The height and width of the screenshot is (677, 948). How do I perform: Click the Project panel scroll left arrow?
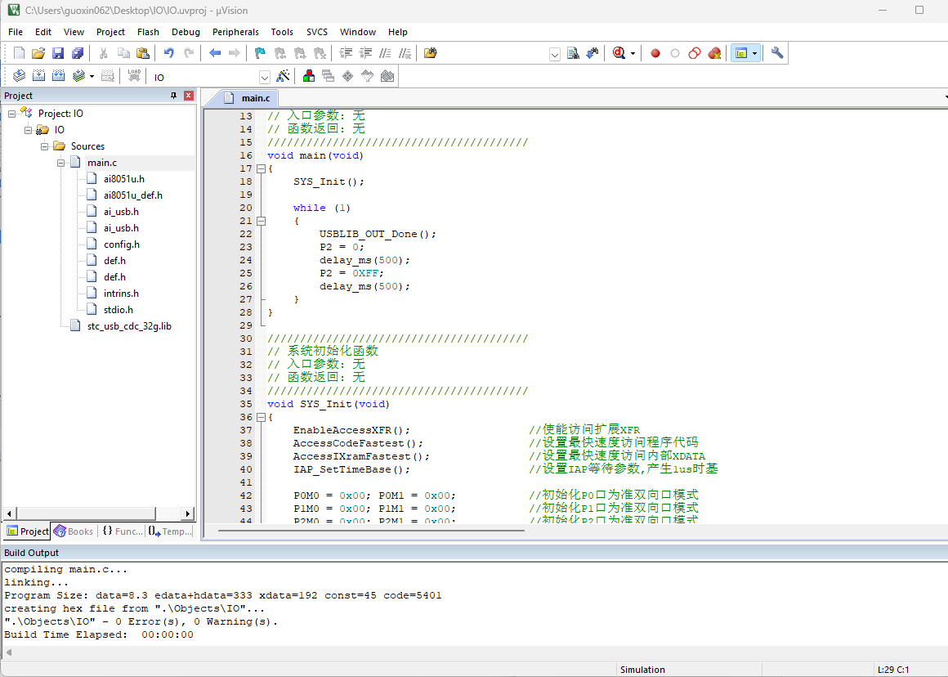click(9, 513)
